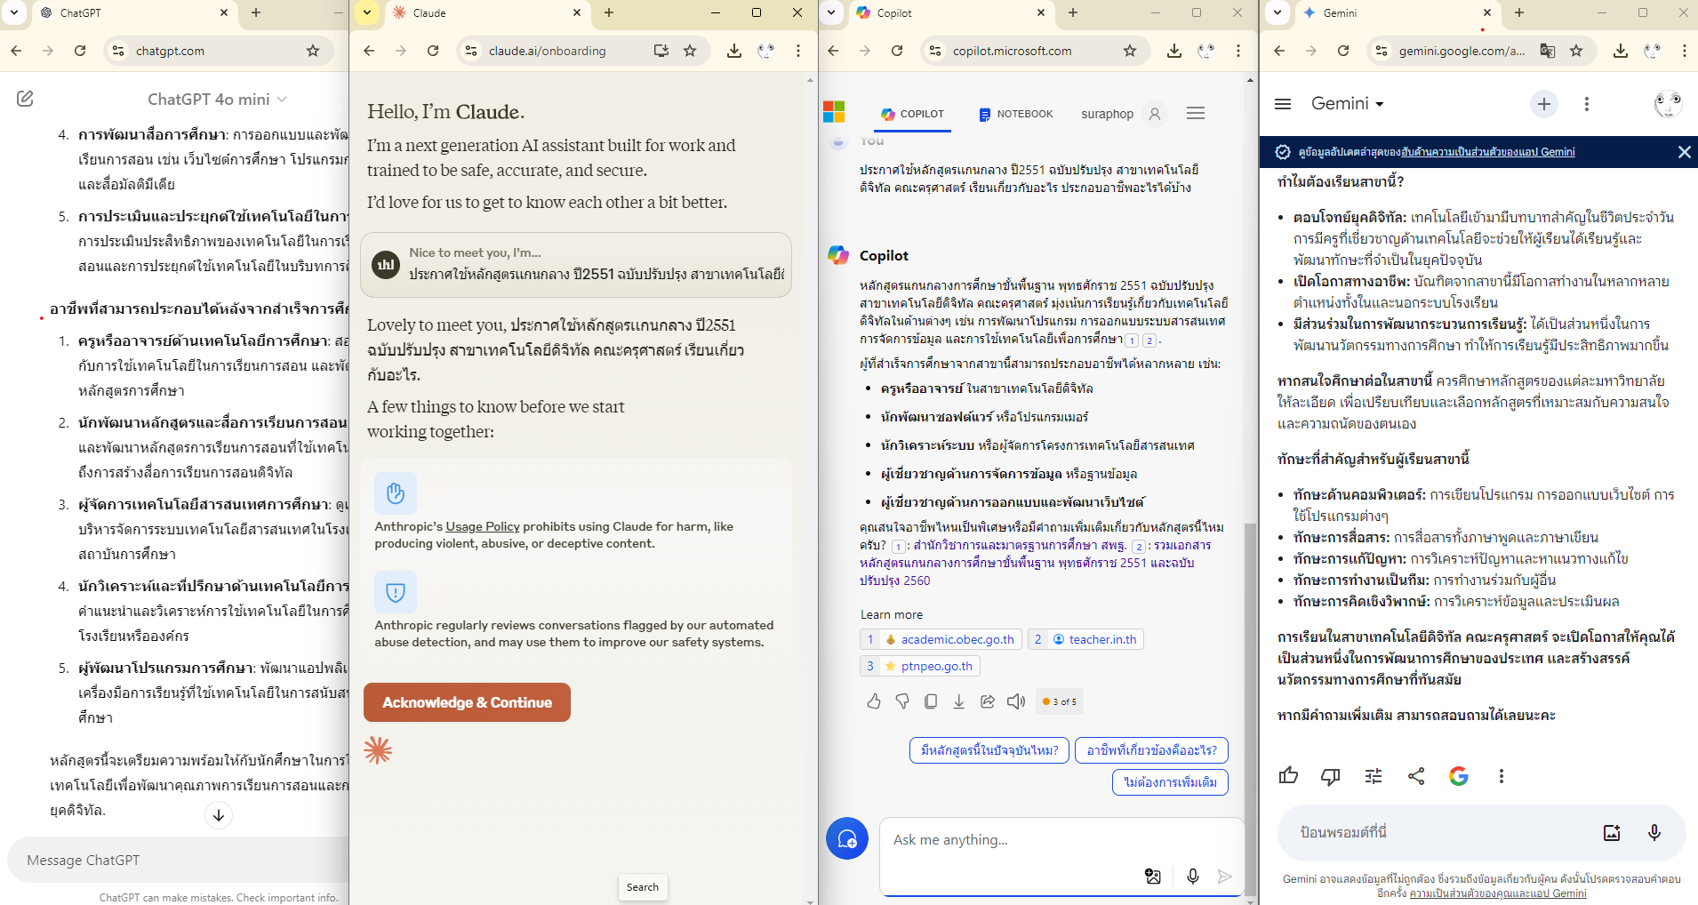Thumbs up the Gemini response

tap(1288, 776)
